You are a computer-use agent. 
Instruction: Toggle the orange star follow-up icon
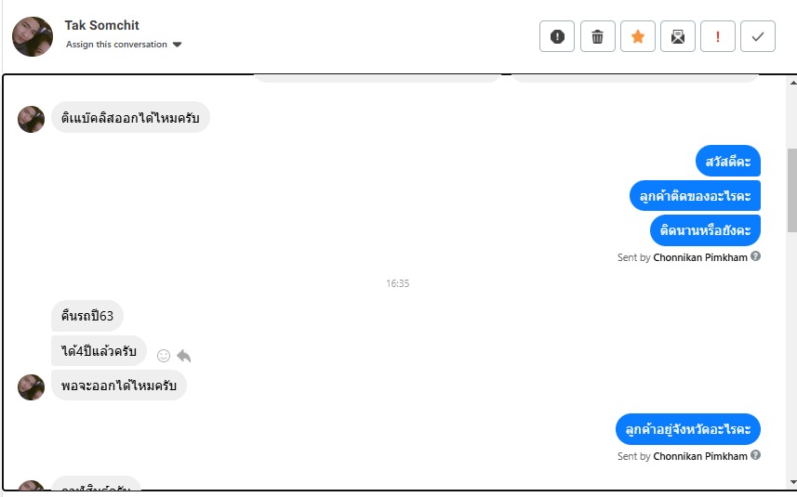coord(637,36)
